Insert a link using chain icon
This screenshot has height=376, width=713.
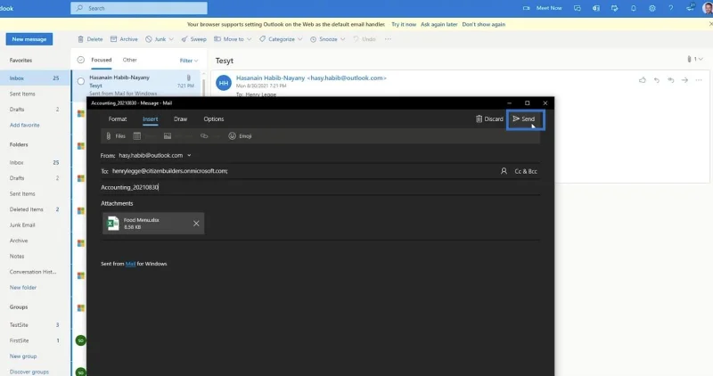click(x=204, y=136)
